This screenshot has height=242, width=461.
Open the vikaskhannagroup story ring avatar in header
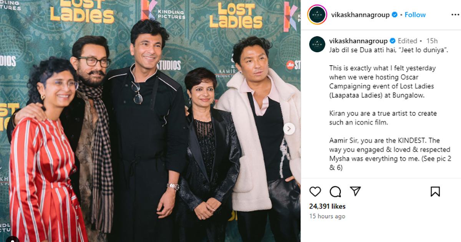click(317, 15)
